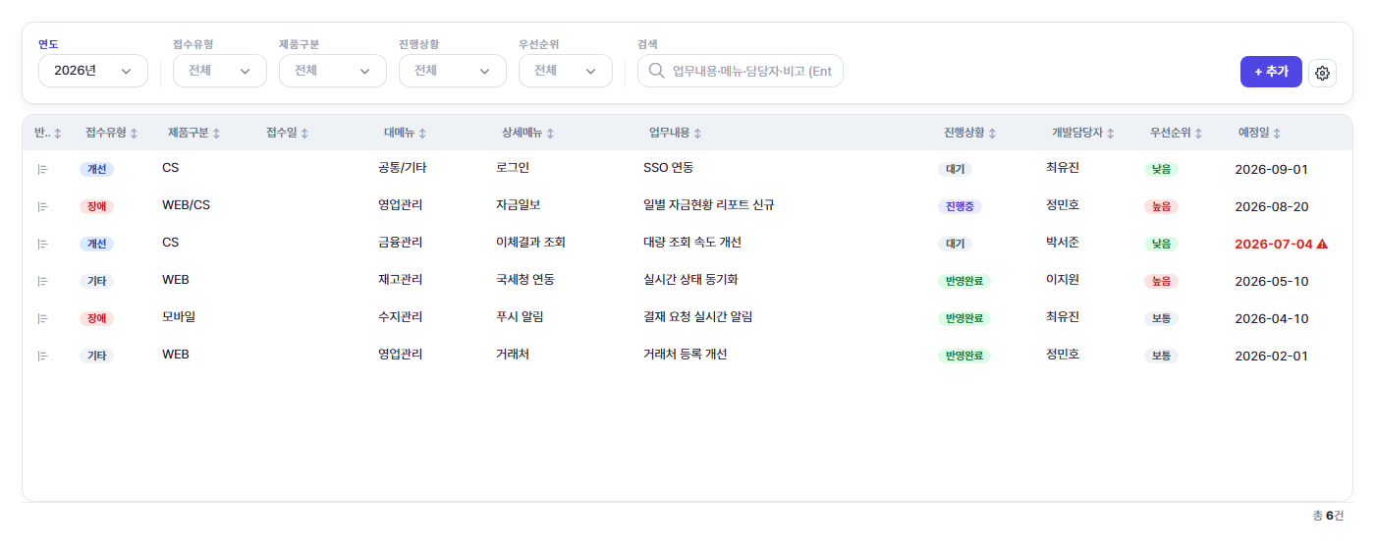Sort by 진행상황 column header
Image resolution: width=1375 pixels, height=550 pixels.
coord(969,133)
